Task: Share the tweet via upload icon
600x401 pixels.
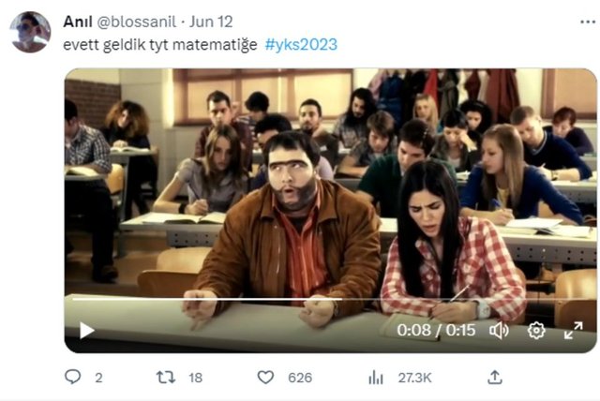Action: click(495, 378)
